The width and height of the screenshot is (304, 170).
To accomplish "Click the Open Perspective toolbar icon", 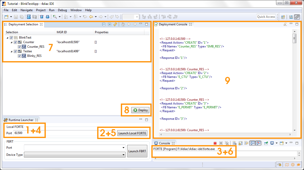I will [283, 17].
